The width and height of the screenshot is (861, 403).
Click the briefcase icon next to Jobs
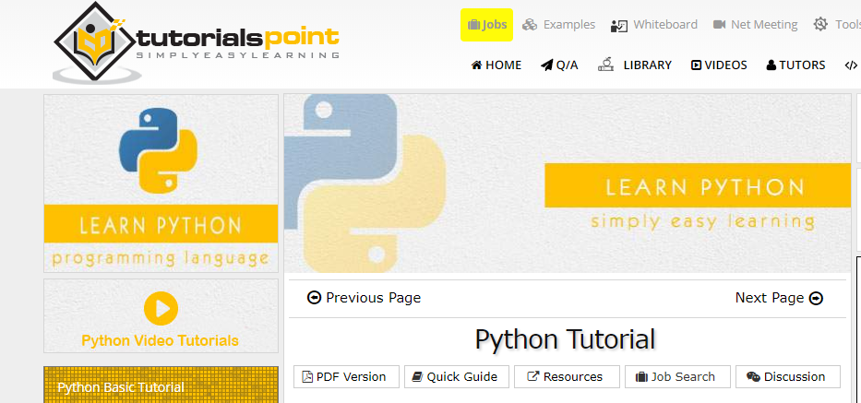[x=473, y=25]
